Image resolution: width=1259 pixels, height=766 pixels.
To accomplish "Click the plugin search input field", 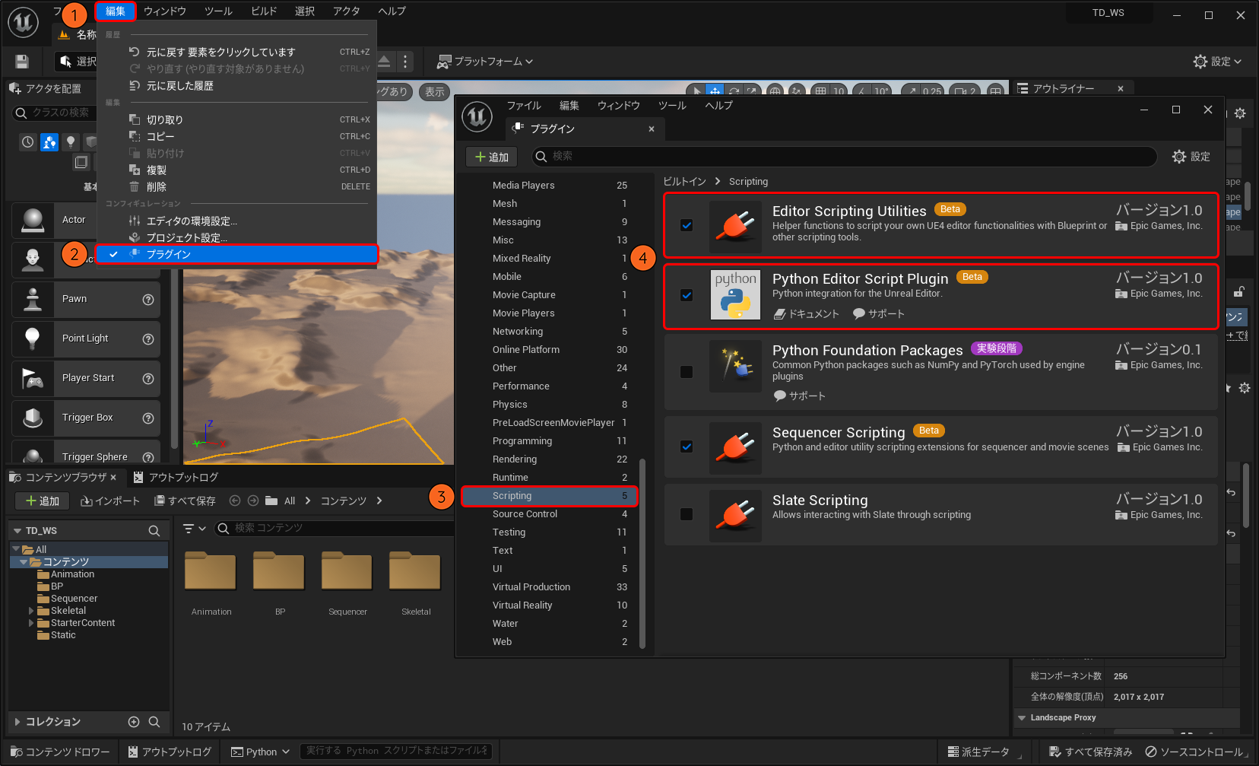I will (844, 157).
